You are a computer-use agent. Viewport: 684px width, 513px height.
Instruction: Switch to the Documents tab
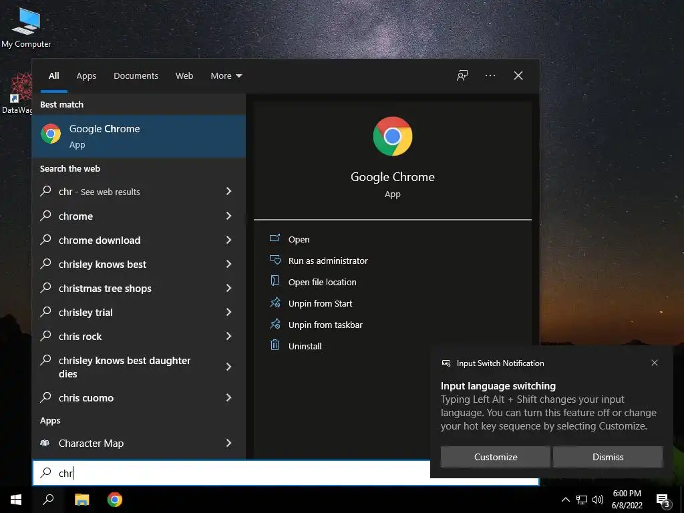pos(136,75)
